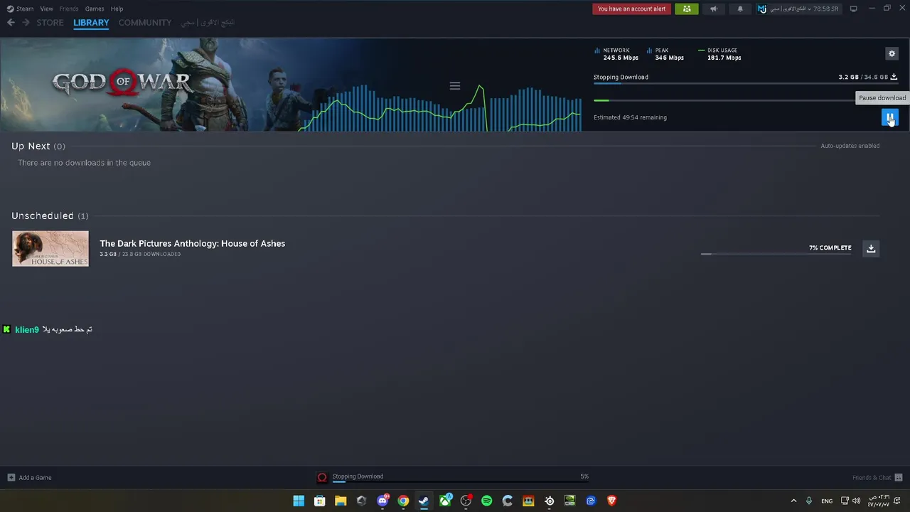This screenshot has width=910, height=512.
Task: Open the announcements megaphone icon
Action: click(x=713, y=9)
